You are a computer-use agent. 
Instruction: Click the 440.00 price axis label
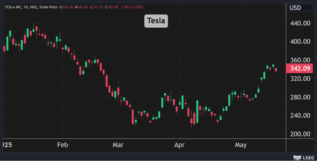[300, 23]
